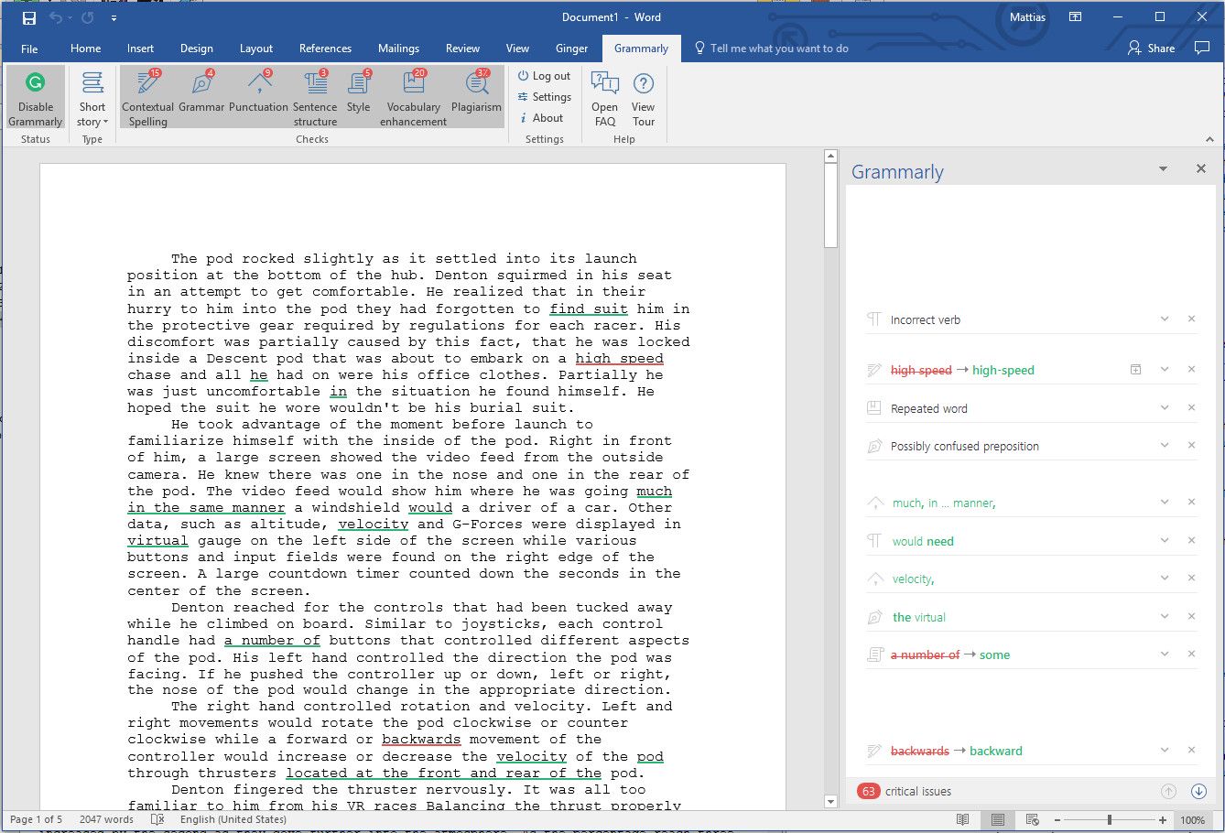This screenshot has width=1225, height=833.
Task: Toggle Plagiarism check
Action: [476, 92]
